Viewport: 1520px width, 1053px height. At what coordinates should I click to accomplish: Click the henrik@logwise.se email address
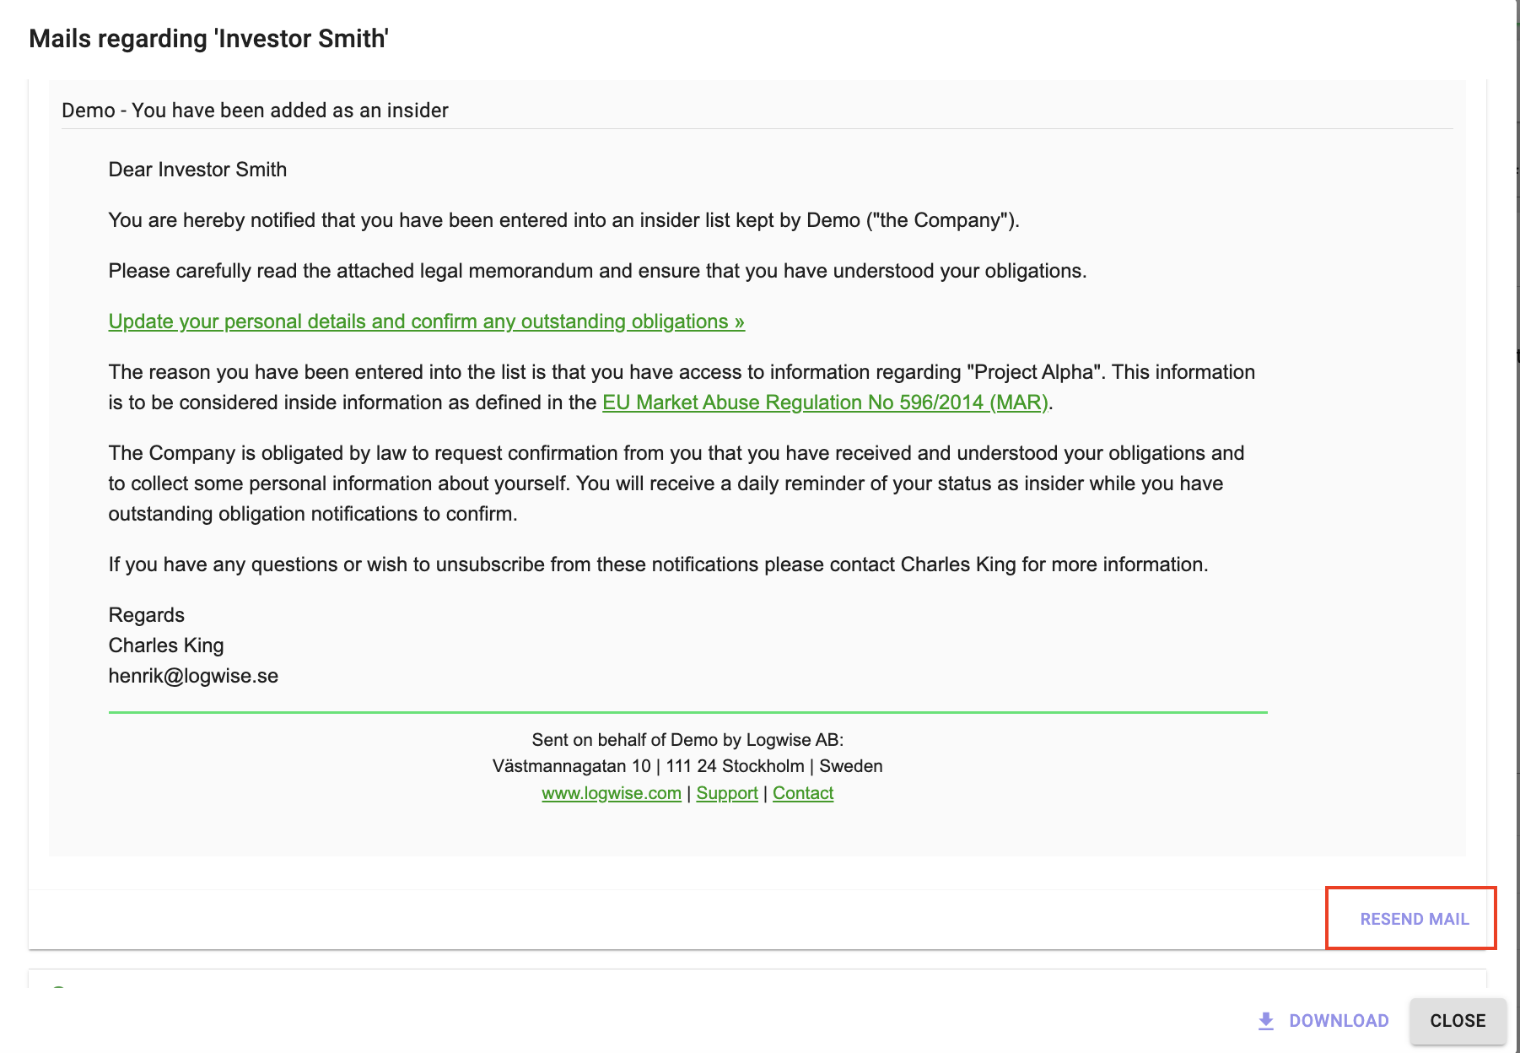[x=193, y=676]
